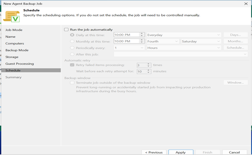Click the monthly time 10:00 PM field
Image resolution: width=252 pixels, height=155 pixels.
click(126, 41)
